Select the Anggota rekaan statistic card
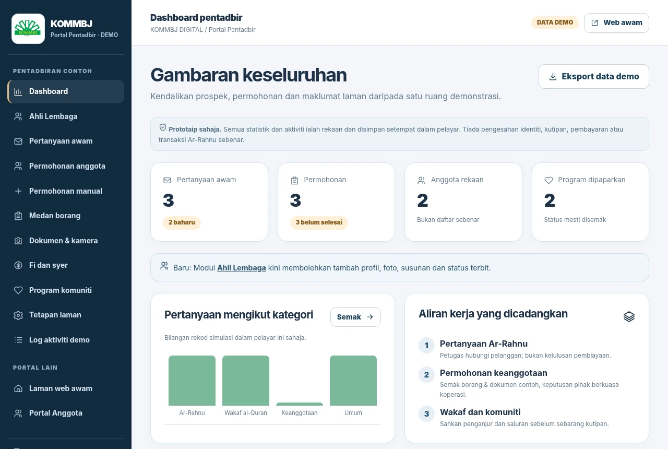This screenshot has width=668, height=449. [x=463, y=202]
